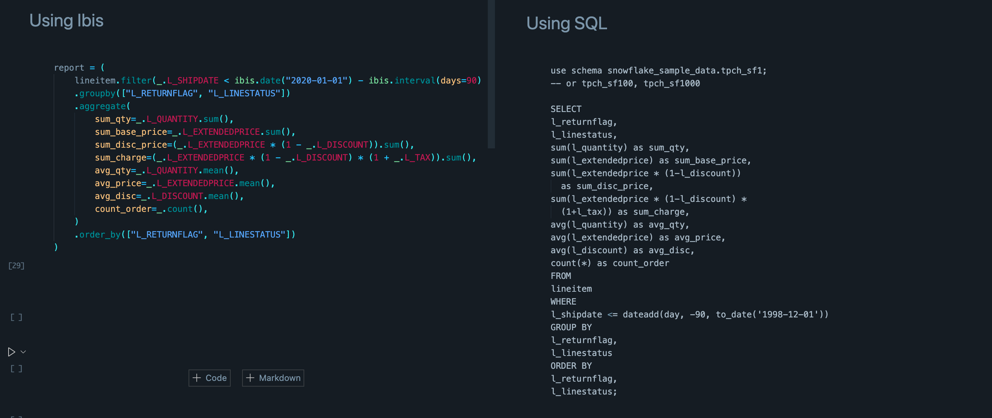Click the plus icon on the Markdown button
Viewport: 992px width, 418px height.
250,378
